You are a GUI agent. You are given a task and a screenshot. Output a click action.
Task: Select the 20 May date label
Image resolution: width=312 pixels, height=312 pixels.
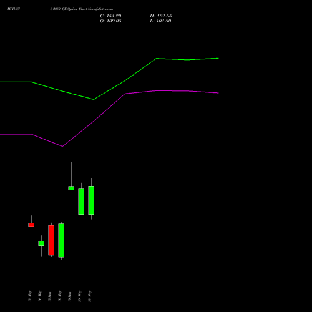(80, 296)
